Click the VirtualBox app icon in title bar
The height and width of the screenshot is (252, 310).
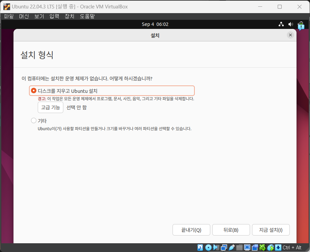coord(6,7)
